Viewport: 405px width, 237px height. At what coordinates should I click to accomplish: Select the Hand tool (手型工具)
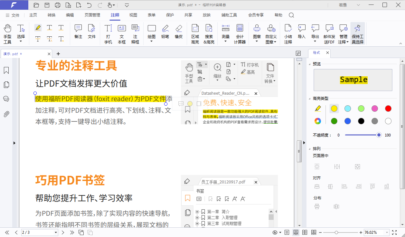pyautogui.click(x=7, y=34)
